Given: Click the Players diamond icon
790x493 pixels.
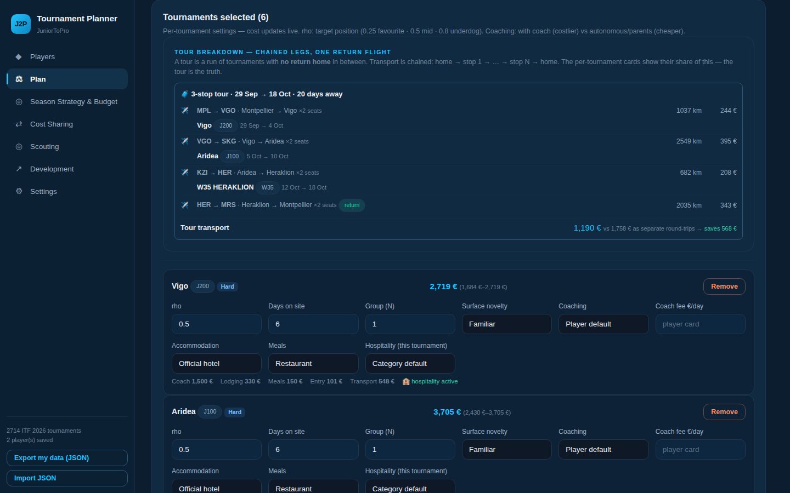Looking at the screenshot, I should (x=19, y=56).
